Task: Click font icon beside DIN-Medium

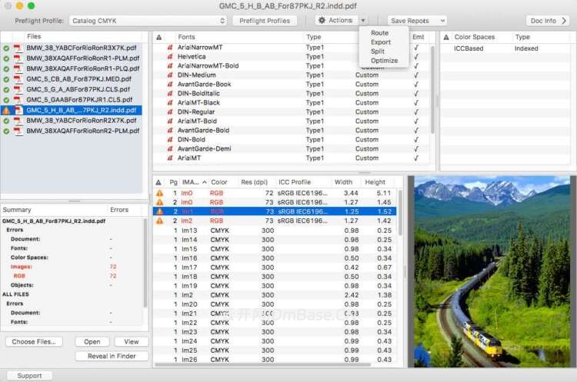Action: click(x=170, y=75)
